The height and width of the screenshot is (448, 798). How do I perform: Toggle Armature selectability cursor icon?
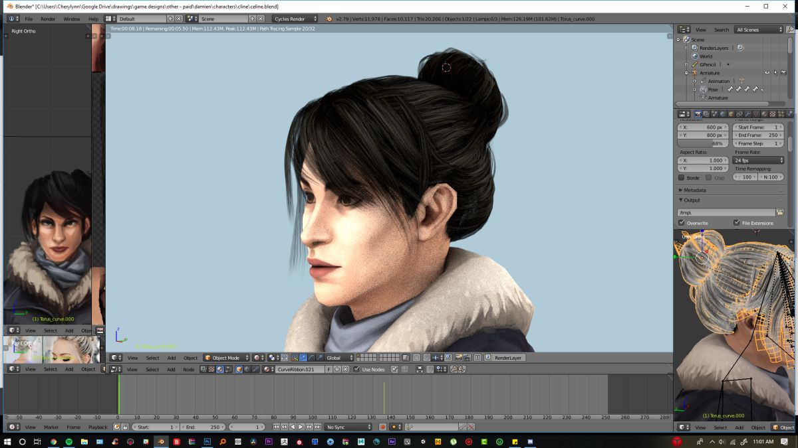[x=775, y=72]
